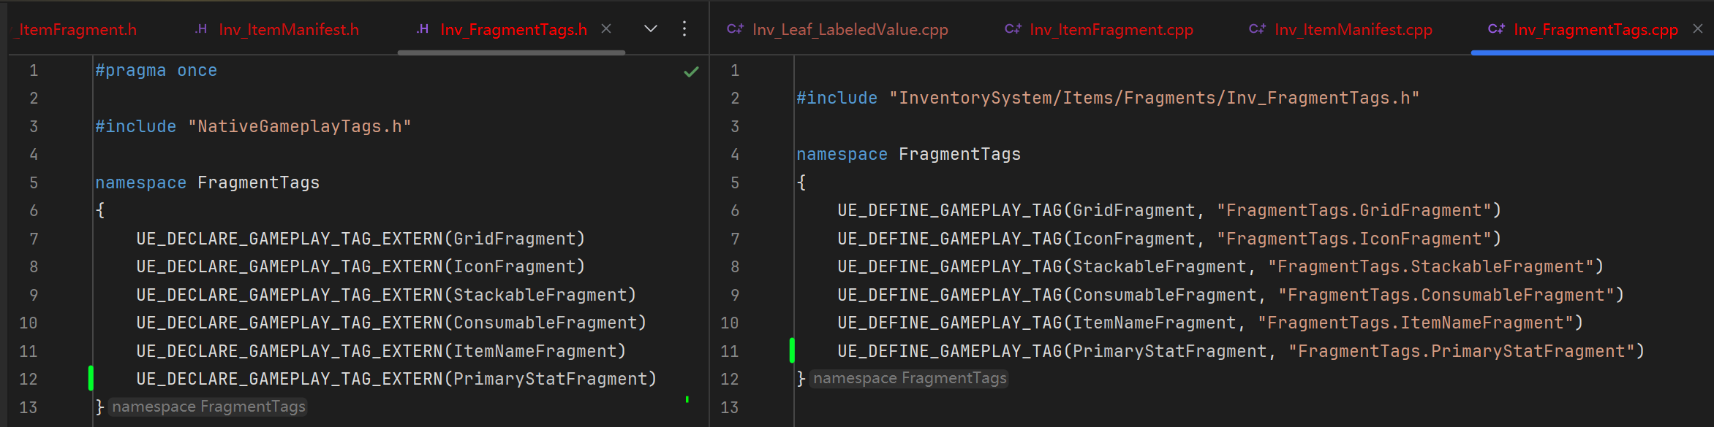Click the C++ file icon on Inv_ItemFragment.cpp tab
This screenshot has height=427, width=1714.
pos(1013,29)
